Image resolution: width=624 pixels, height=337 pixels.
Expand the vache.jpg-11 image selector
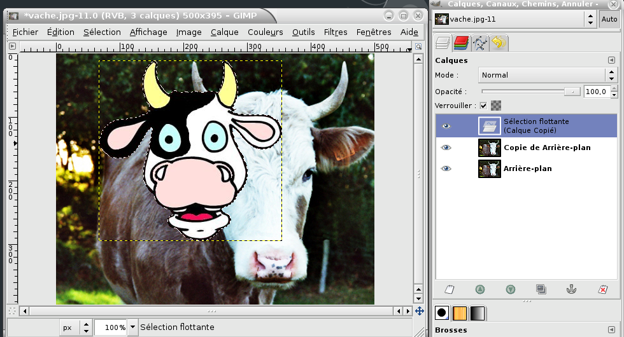coord(591,19)
